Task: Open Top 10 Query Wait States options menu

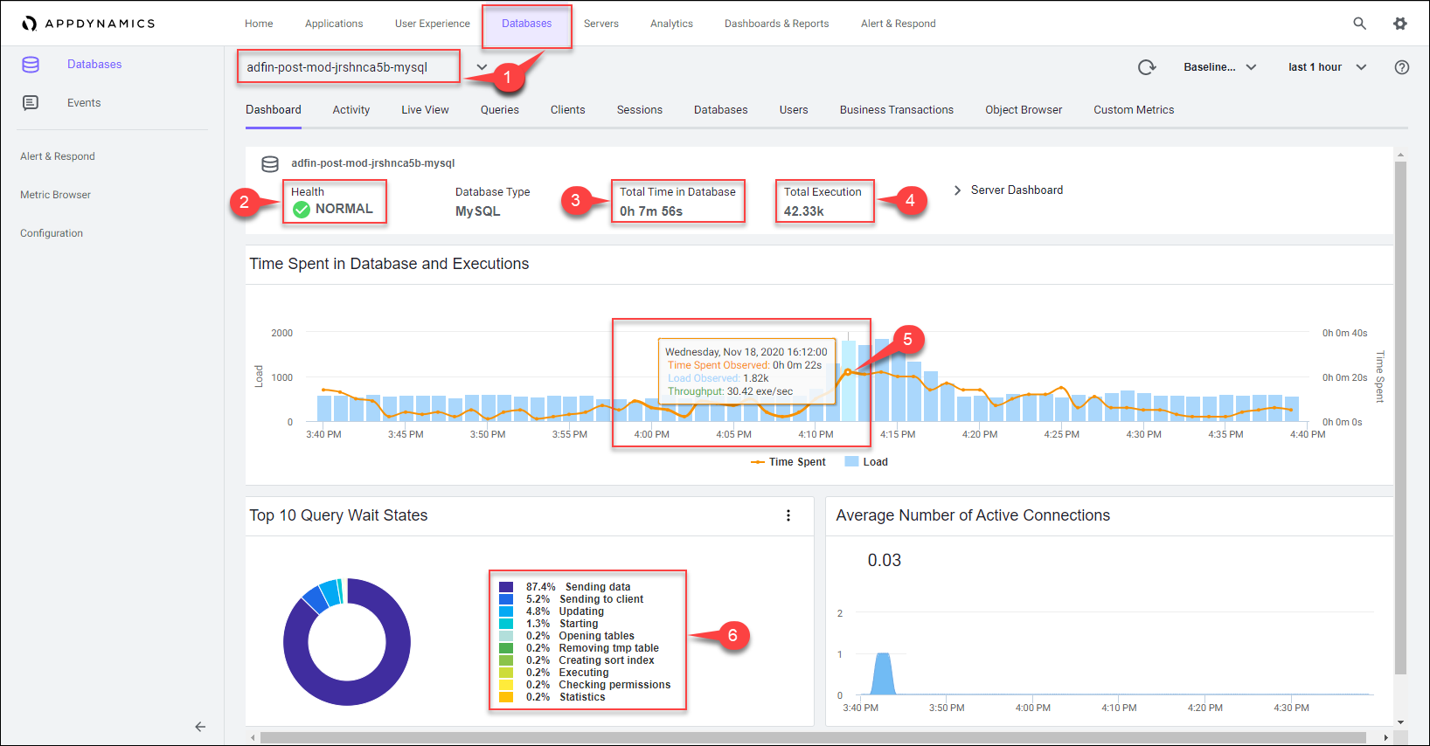Action: coord(788,515)
